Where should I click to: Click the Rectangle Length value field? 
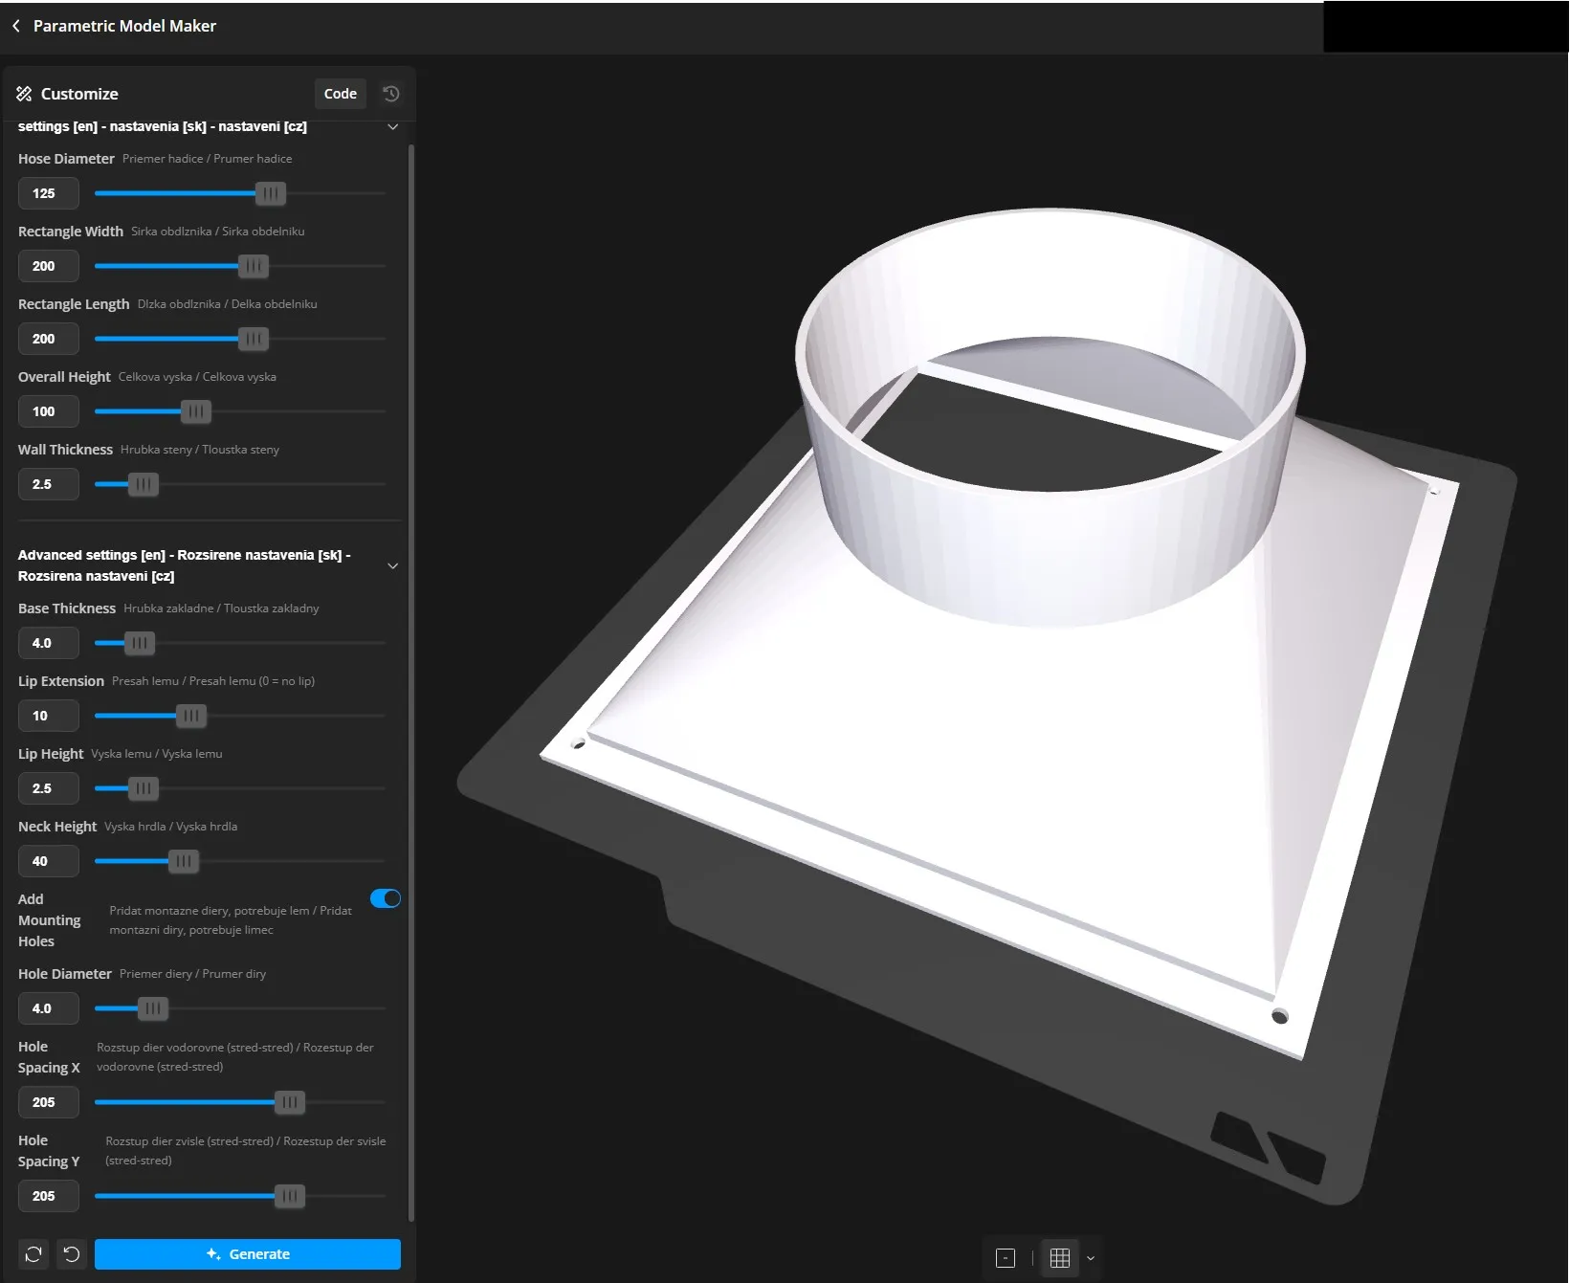(x=49, y=339)
